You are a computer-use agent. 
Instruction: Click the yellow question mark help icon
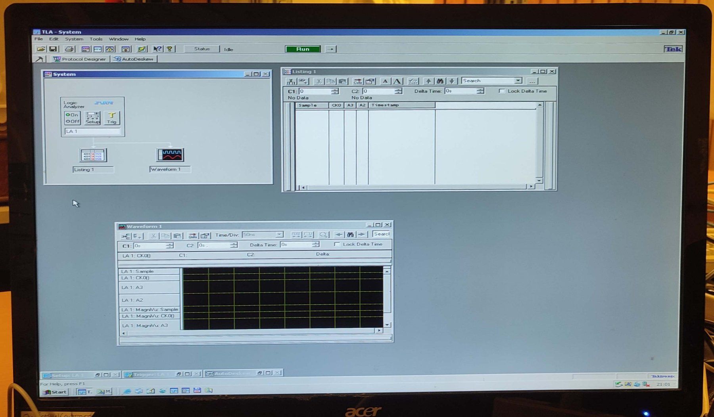170,49
